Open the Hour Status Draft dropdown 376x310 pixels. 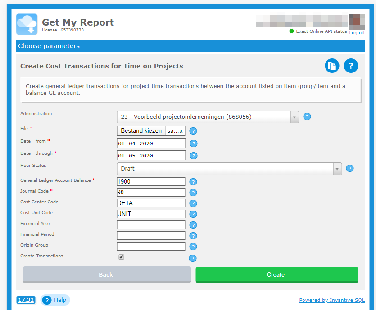[229, 169]
